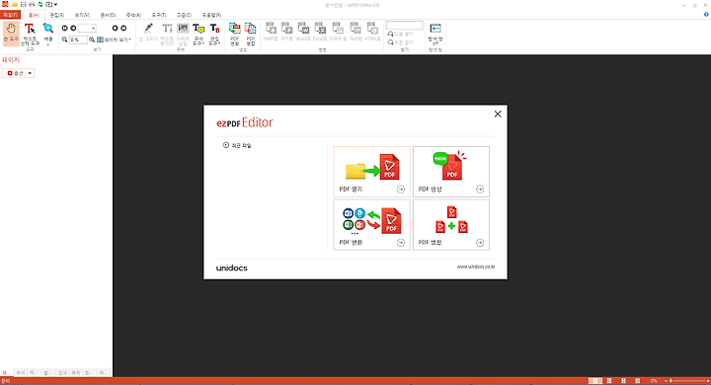Click the zoom percentage field
This screenshot has height=385, width=711.
pyautogui.click(x=78, y=39)
